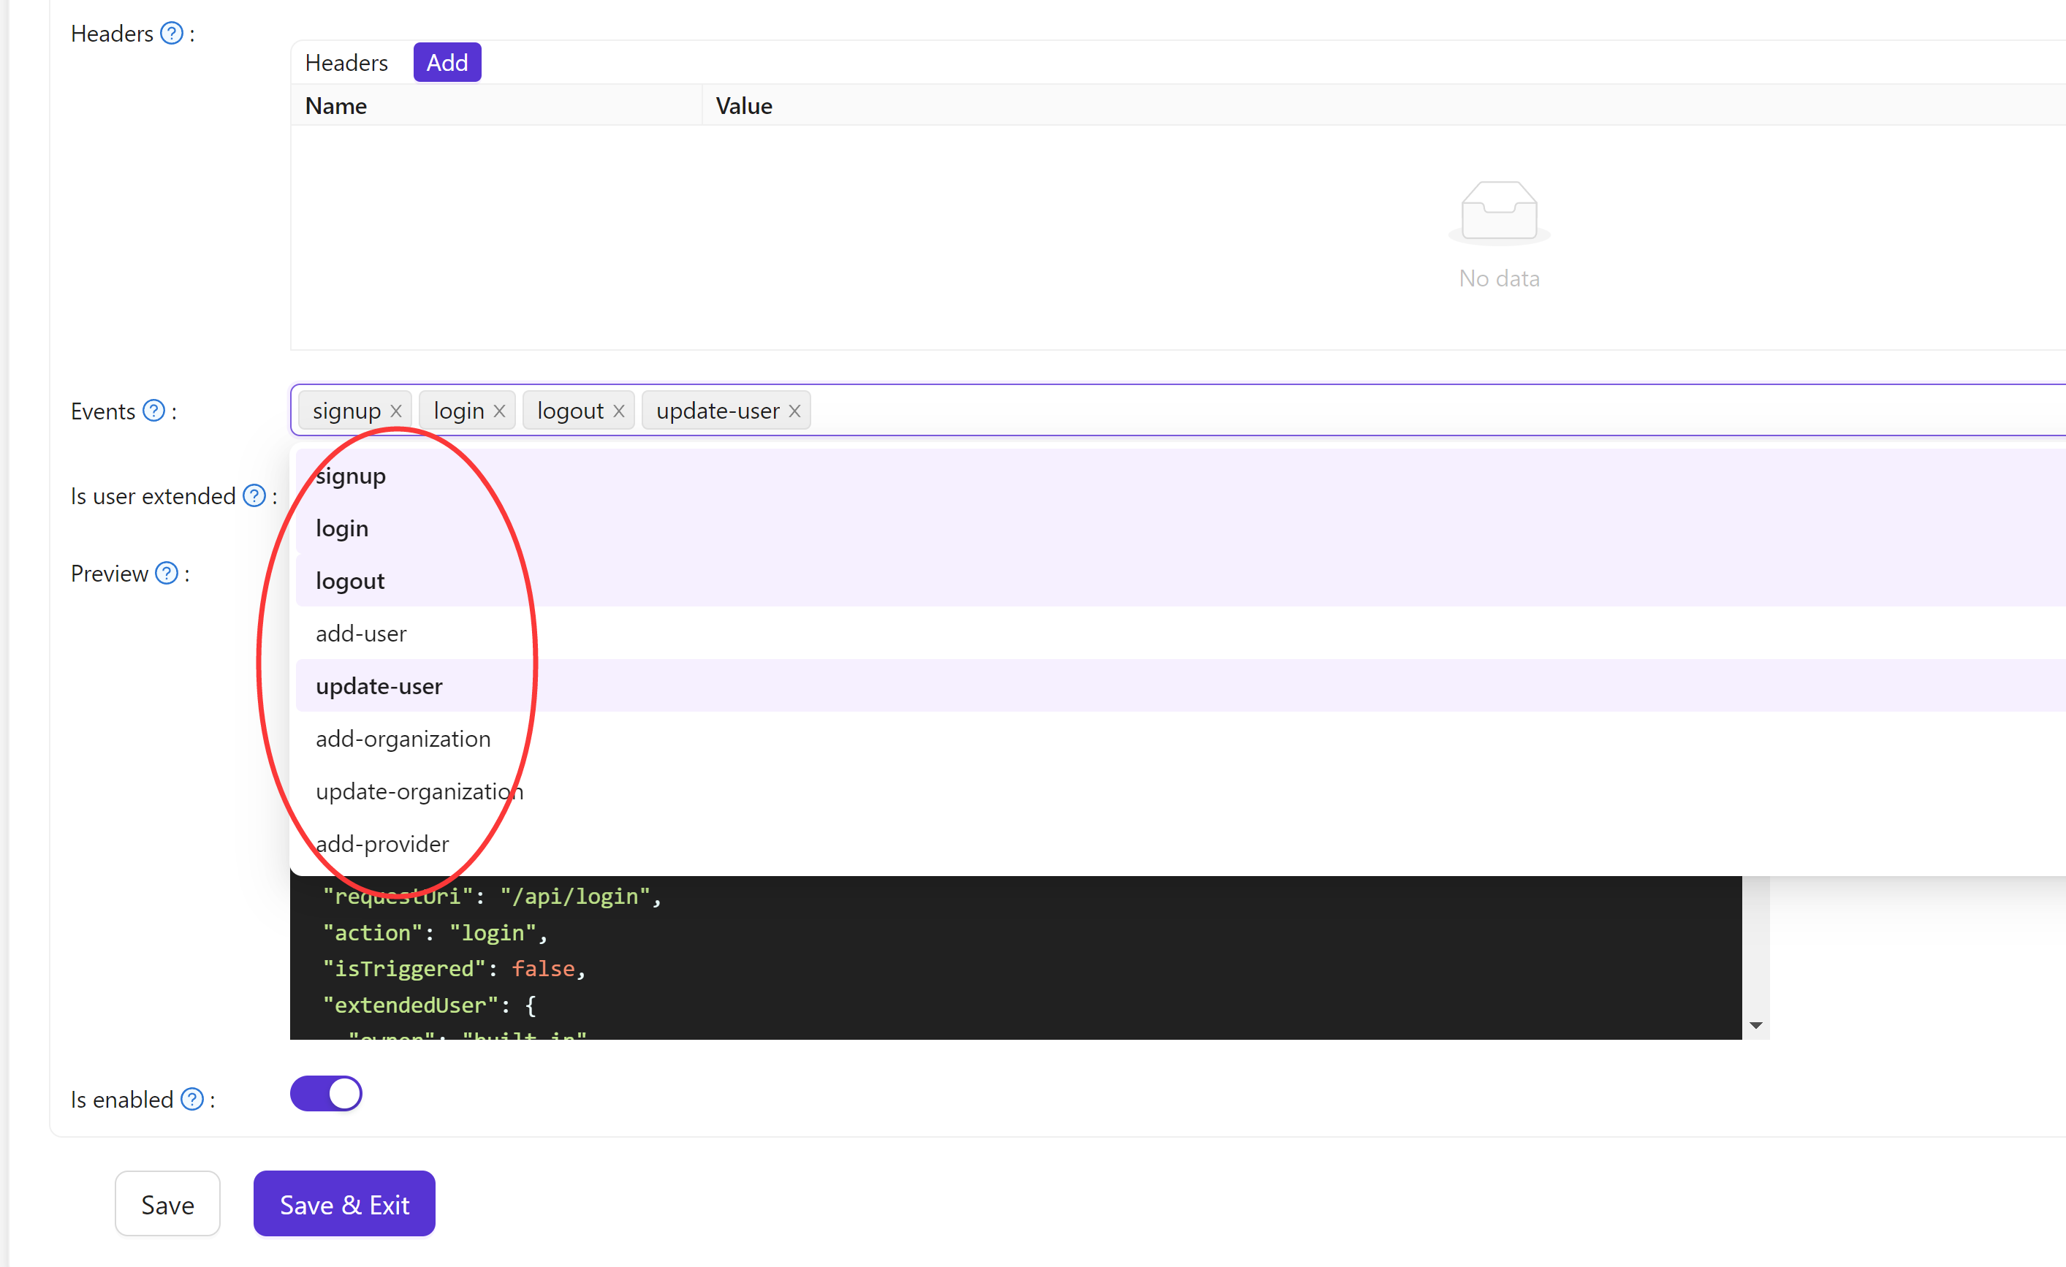
Task: Click the Add button to add a header
Action: click(x=447, y=61)
